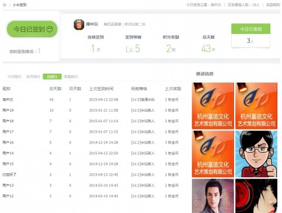Image resolution: width=282 pixels, height=213 pixels.
Task: Click the date 2015-04-13 22:50
Action: pos(104,153)
